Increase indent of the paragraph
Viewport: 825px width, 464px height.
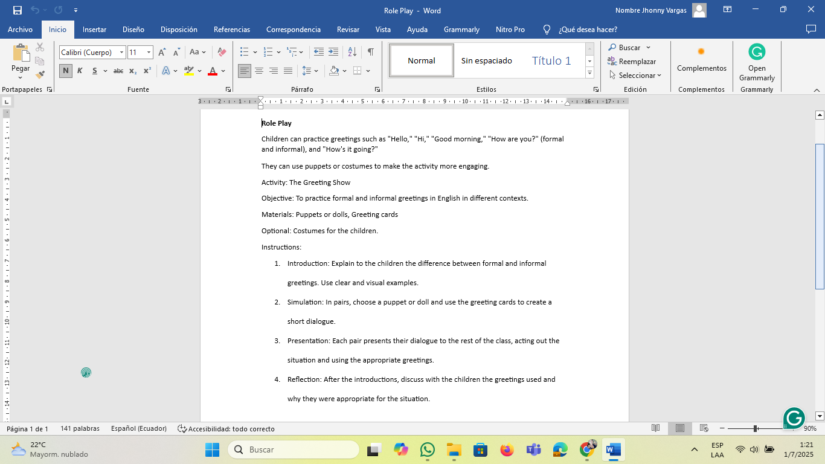pos(333,53)
